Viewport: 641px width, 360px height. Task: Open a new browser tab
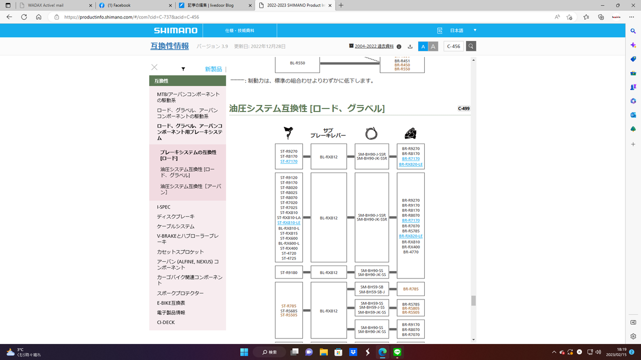click(x=341, y=5)
